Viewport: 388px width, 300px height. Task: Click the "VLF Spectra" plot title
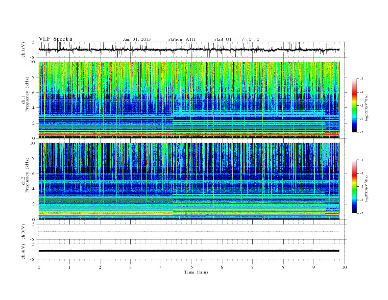[x=55, y=39]
